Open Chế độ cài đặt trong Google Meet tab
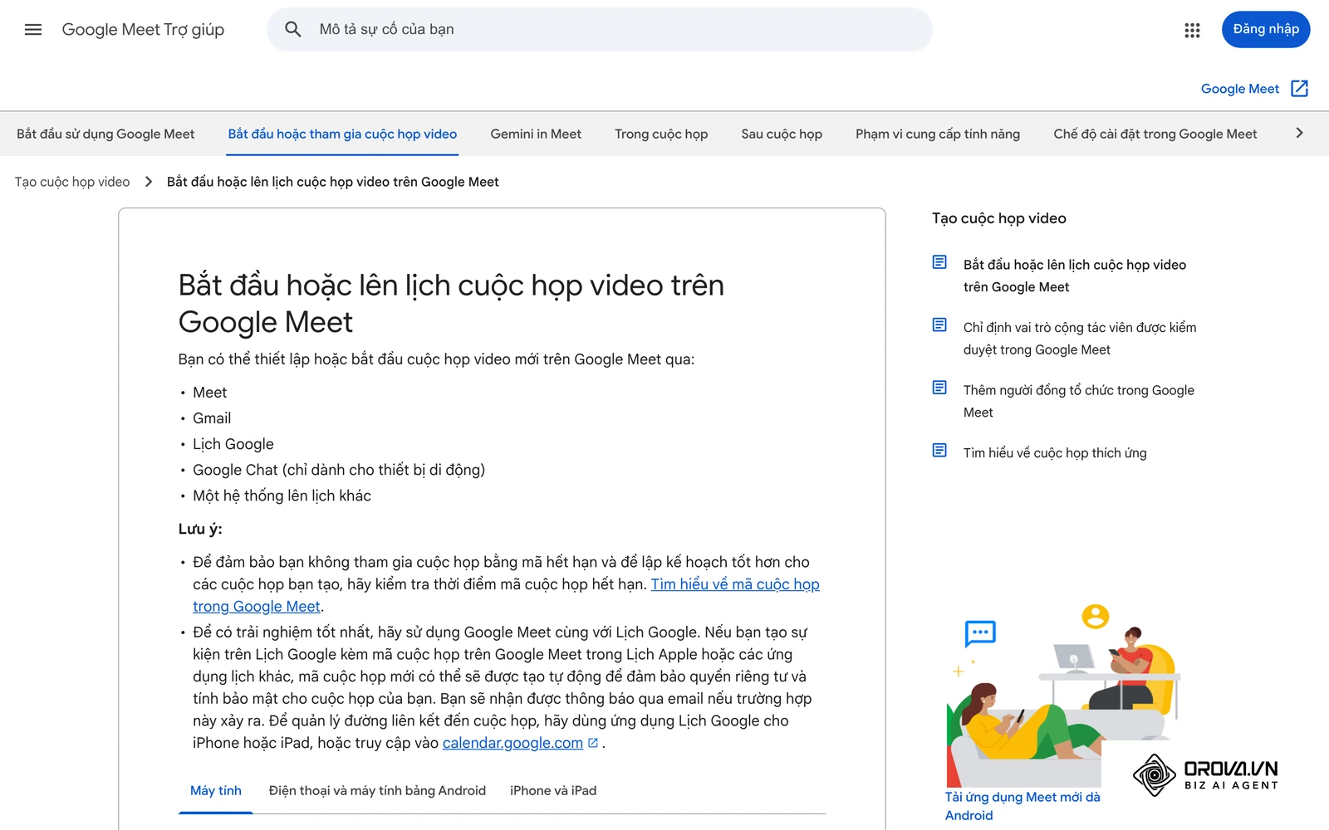This screenshot has width=1329, height=830. point(1155,134)
